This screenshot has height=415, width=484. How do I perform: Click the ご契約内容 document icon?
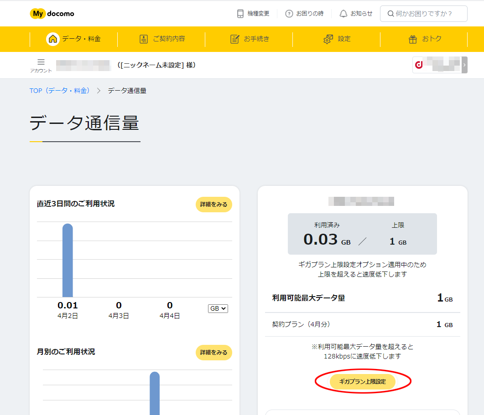tap(144, 39)
